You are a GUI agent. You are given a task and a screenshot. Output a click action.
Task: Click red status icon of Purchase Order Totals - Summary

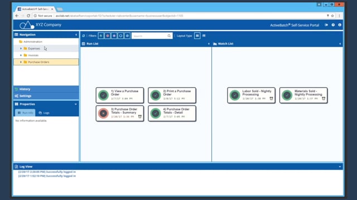[103, 113]
